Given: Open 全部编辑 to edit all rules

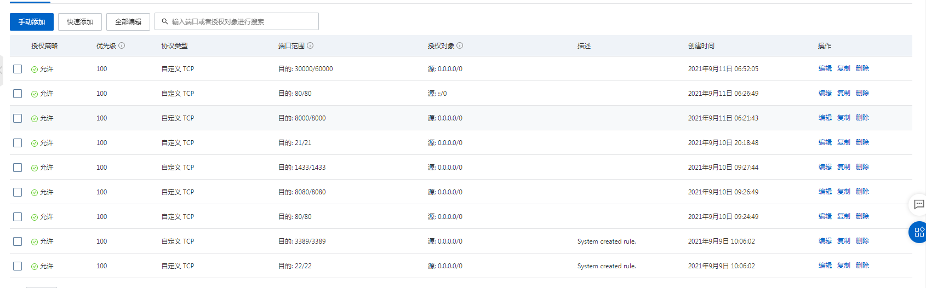Looking at the screenshot, I should [x=128, y=22].
